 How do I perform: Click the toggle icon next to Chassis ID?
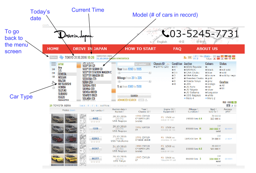coord(168,64)
